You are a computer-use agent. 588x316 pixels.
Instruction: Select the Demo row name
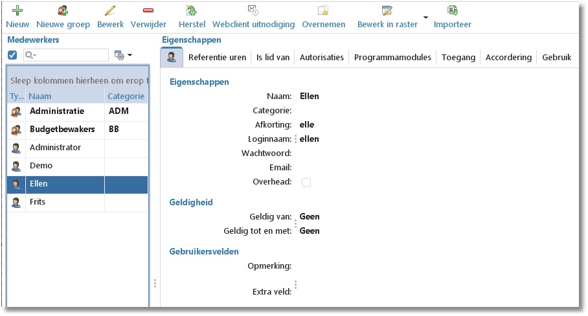tap(41, 166)
